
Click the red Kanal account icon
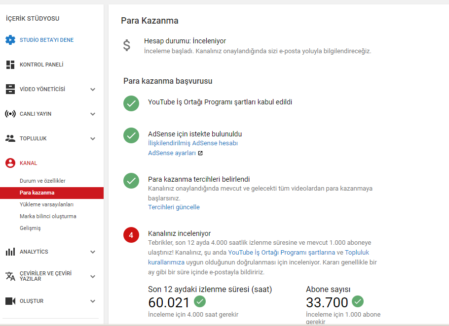tap(10, 163)
